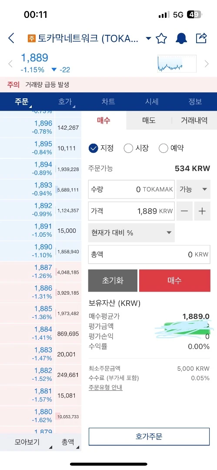The height and width of the screenshot is (470, 217).
Task: Select the 매수 buy tab
Action: pyautogui.click(x=103, y=121)
